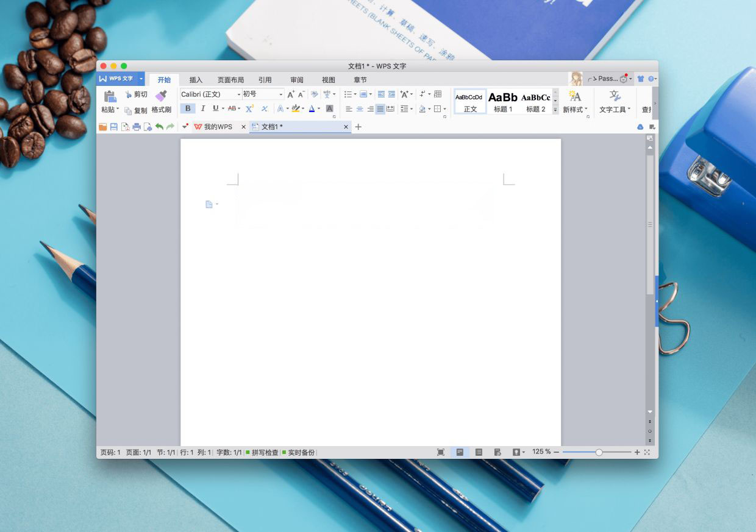Open the skin shirt icon in title area

pos(641,79)
